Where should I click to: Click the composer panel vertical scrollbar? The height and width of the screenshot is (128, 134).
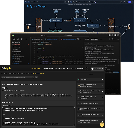(x=118, y=61)
